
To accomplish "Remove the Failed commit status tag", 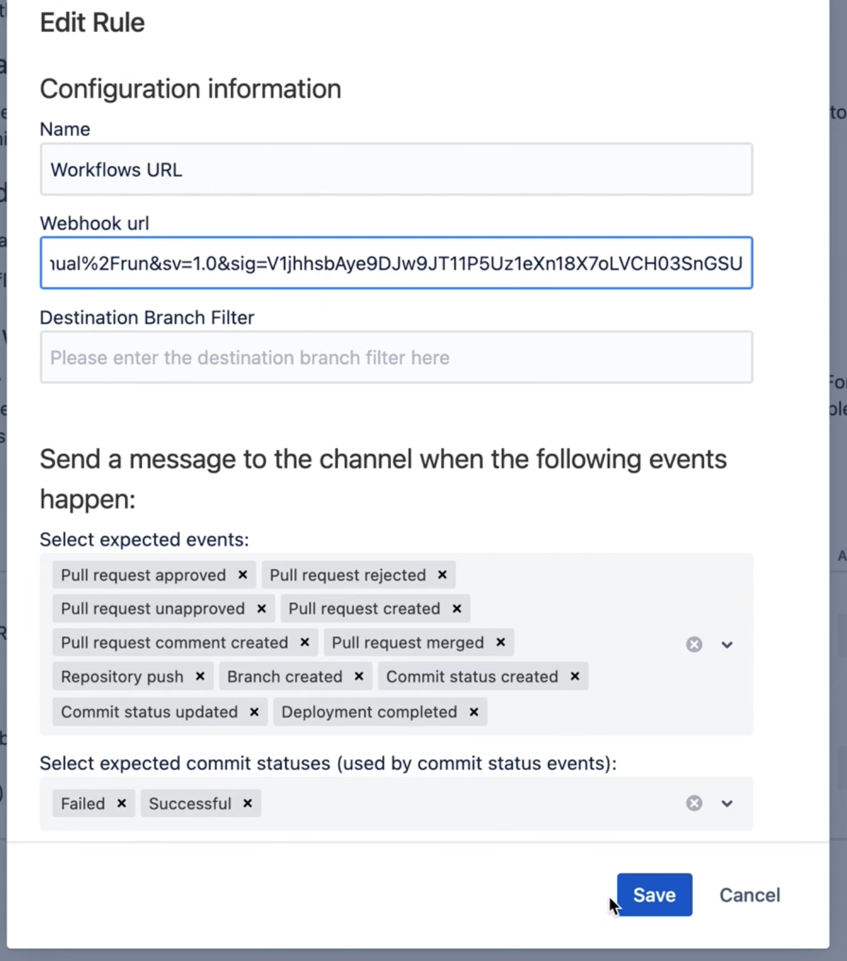I will tap(122, 803).
